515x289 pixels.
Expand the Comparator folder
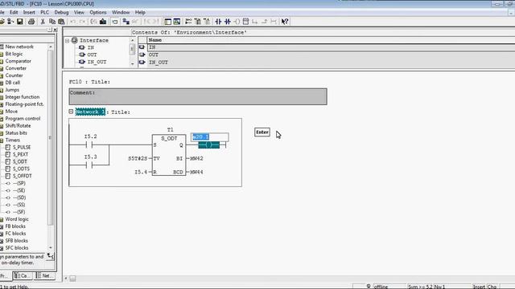18,61
